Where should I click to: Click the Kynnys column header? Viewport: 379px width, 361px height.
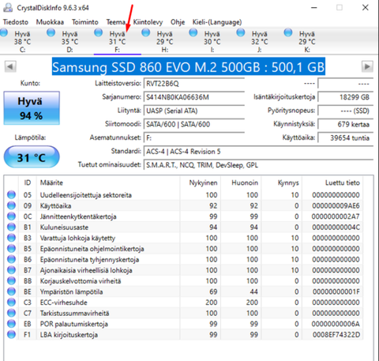click(282, 182)
